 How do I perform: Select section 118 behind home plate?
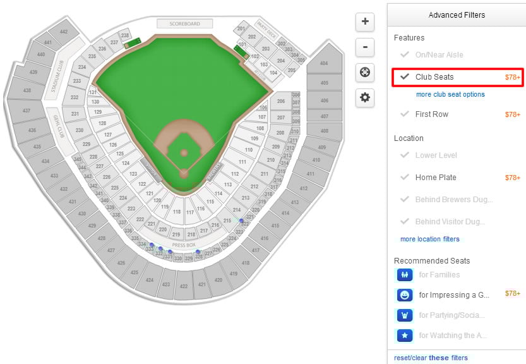click(x=176, y=211)
